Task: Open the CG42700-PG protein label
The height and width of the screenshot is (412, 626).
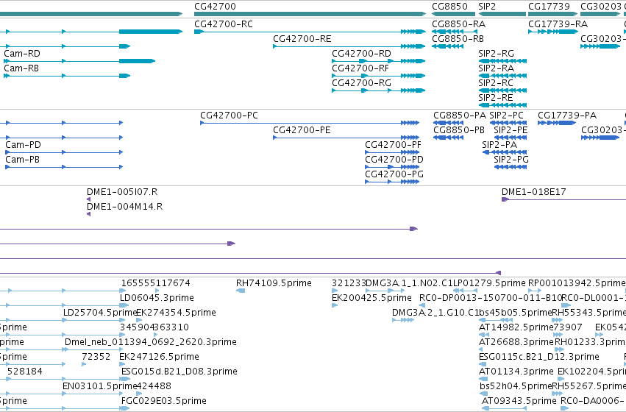Action: pos(394,174)
